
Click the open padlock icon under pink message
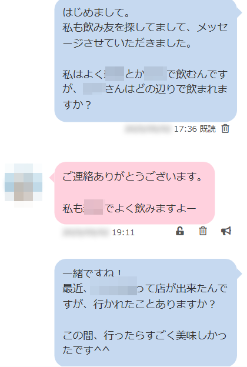click(x=180, y=231)
